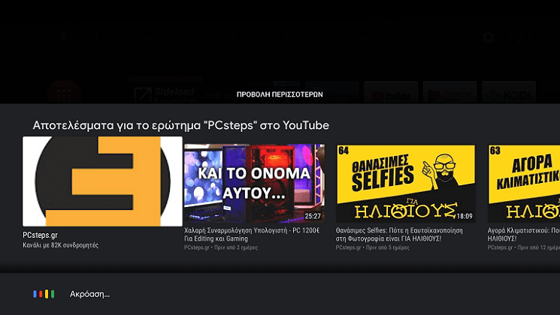Screen dimensions: 560x315
Task: Open the Θανάσιμες Selfies video thumbnail
Action: click(405, 184)
